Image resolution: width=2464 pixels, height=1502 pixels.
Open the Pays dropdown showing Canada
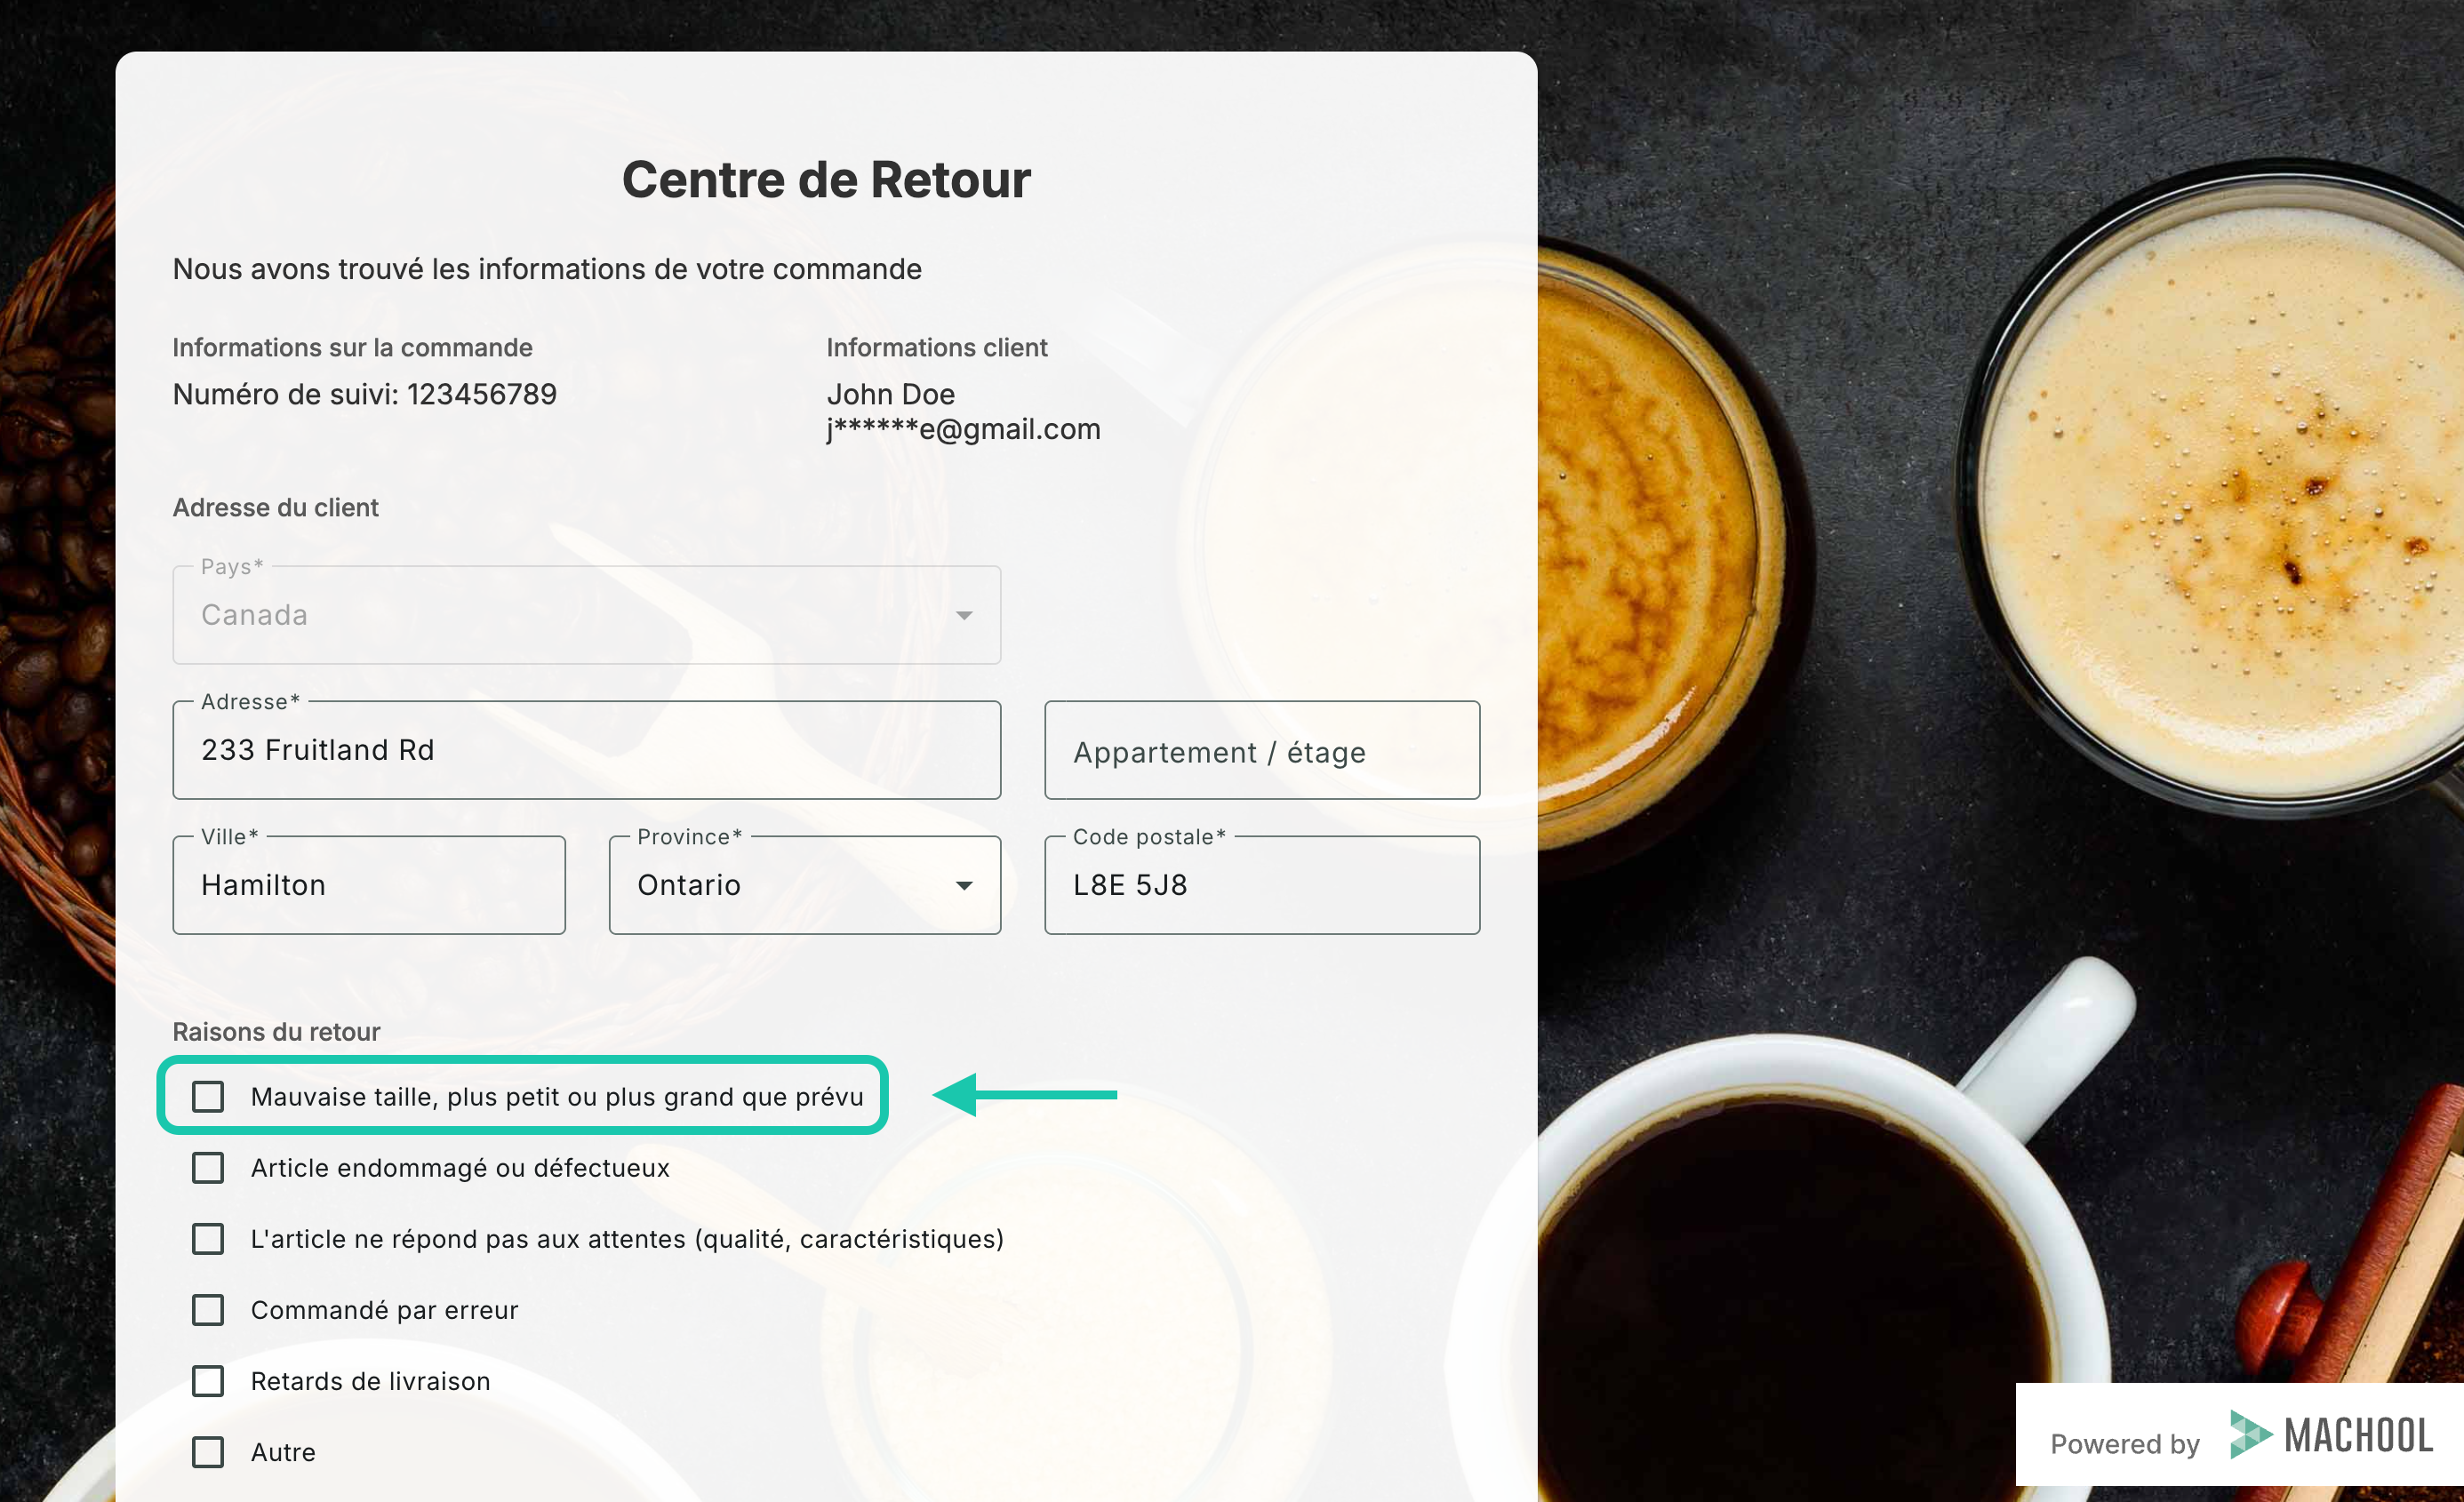click(587, 615)
